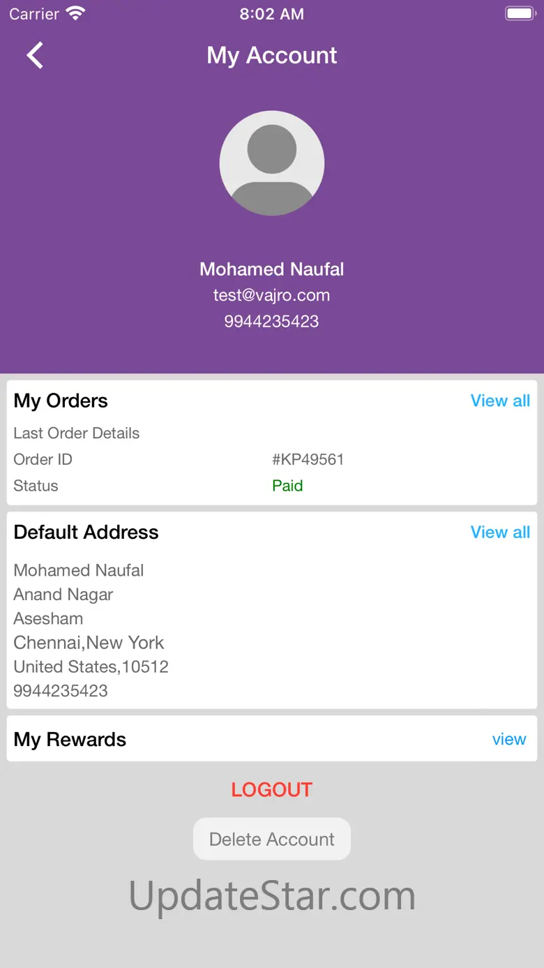Tap the phone number under the email

(272, 322)
